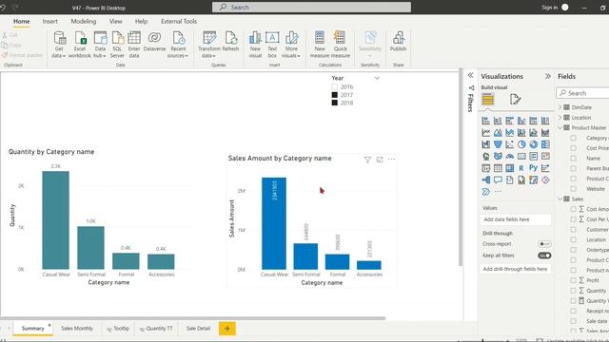
Task: Click the title bar Search box
Action: point(311,8)
